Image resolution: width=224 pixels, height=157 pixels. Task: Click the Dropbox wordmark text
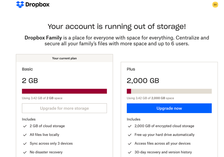point(38,5)
